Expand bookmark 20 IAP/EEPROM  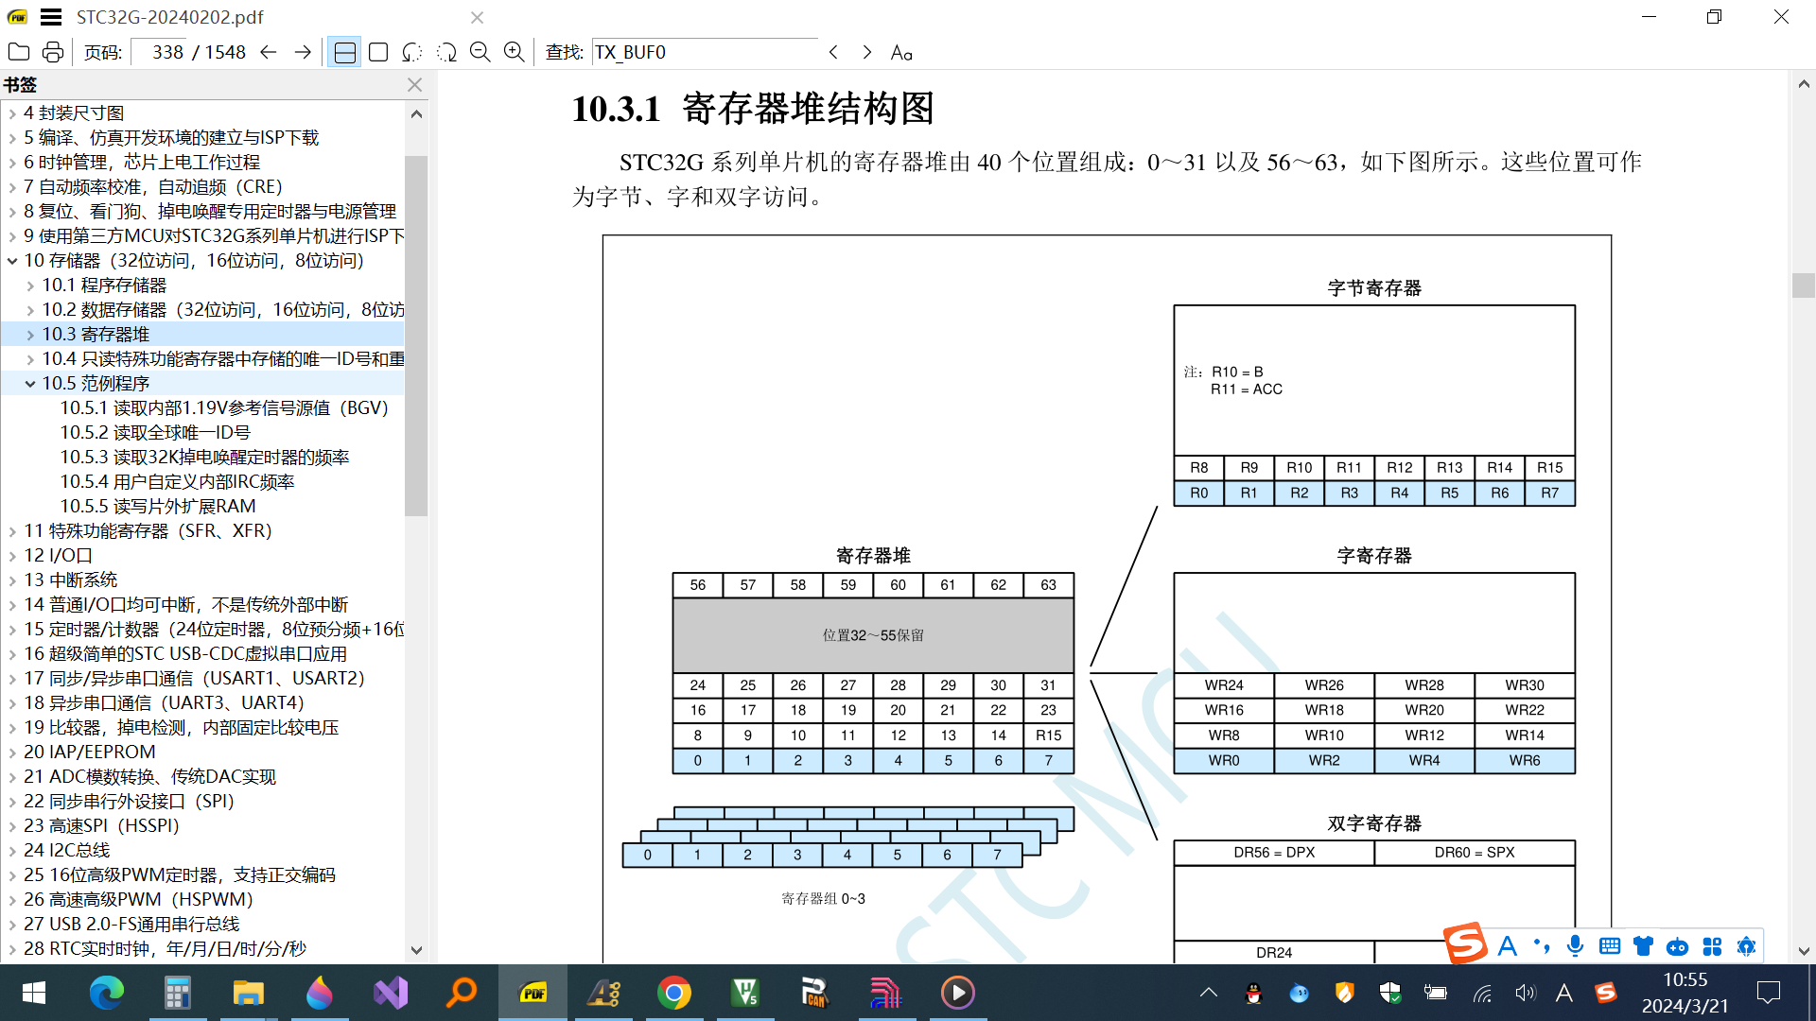coord(12,753)
